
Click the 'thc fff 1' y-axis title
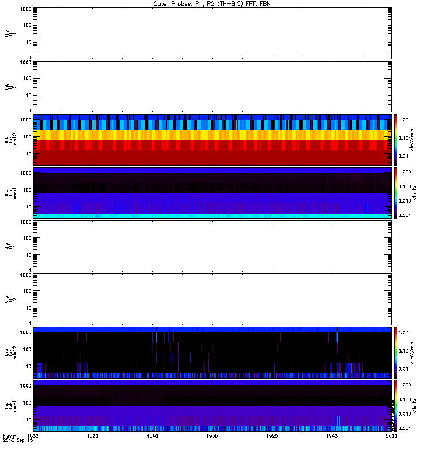pos(11,246)
